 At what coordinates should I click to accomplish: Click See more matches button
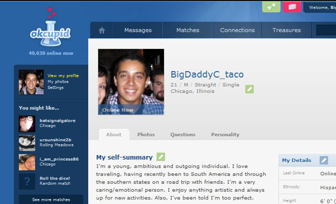pos(51,200)
